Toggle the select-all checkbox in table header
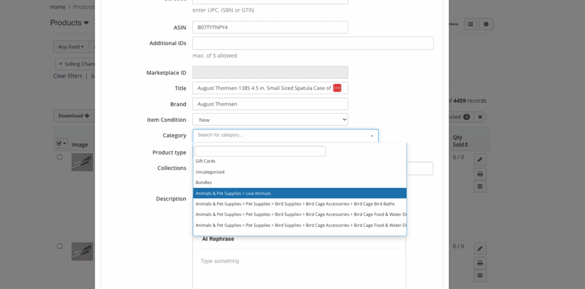 [x=59, y=144]
